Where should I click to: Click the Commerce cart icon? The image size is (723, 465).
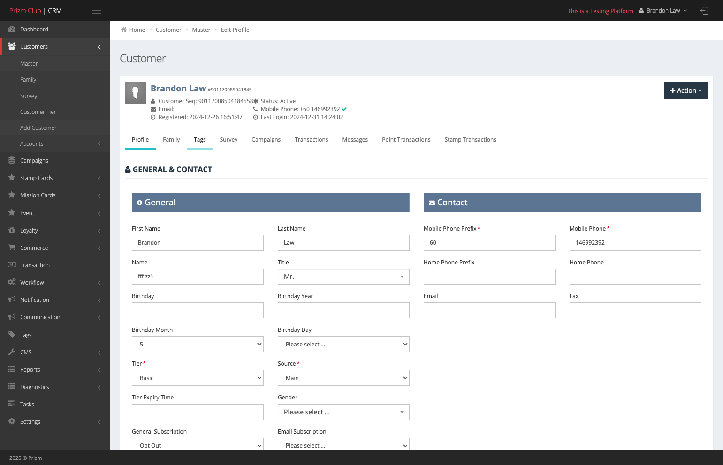click(12, 247)
